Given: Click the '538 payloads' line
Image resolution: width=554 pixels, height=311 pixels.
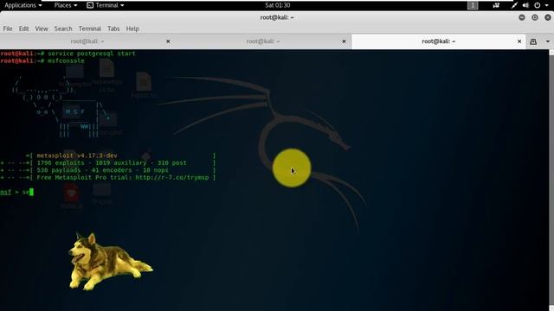Looking at the screenshot, I should point(102,170).
